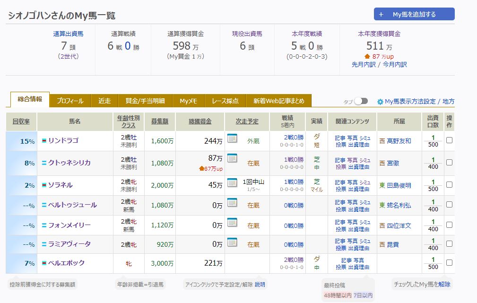Open the レース採点 tab
The width and height of the screenshot is (477, 303).
coord(225,101)
